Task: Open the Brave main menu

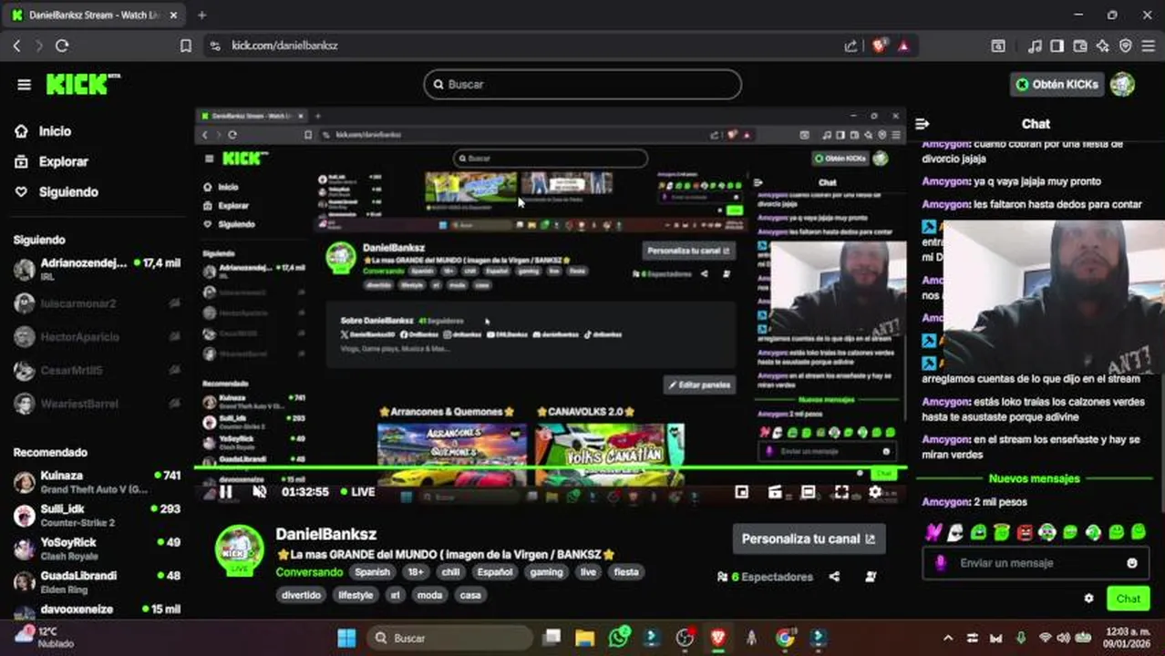Action: (1148, 46)
